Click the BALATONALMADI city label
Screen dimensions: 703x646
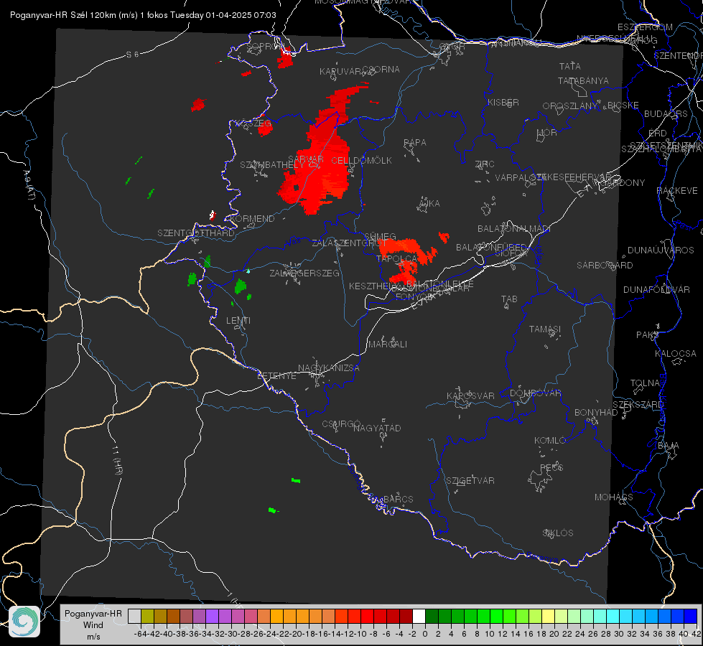pyautogui.click(x=514, y=228)
